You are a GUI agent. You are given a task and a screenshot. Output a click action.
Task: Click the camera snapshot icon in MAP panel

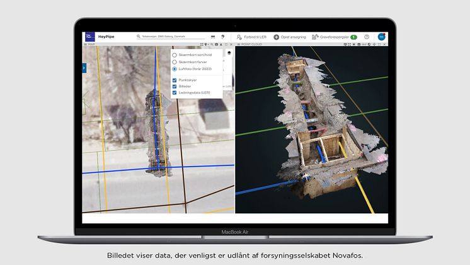216,45
